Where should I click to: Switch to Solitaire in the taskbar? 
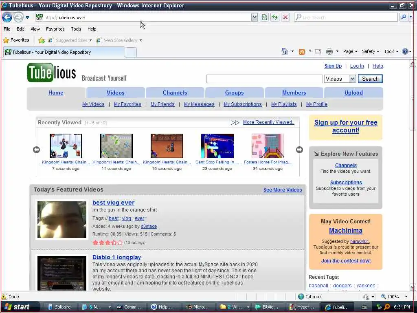[x=59, y=307]
